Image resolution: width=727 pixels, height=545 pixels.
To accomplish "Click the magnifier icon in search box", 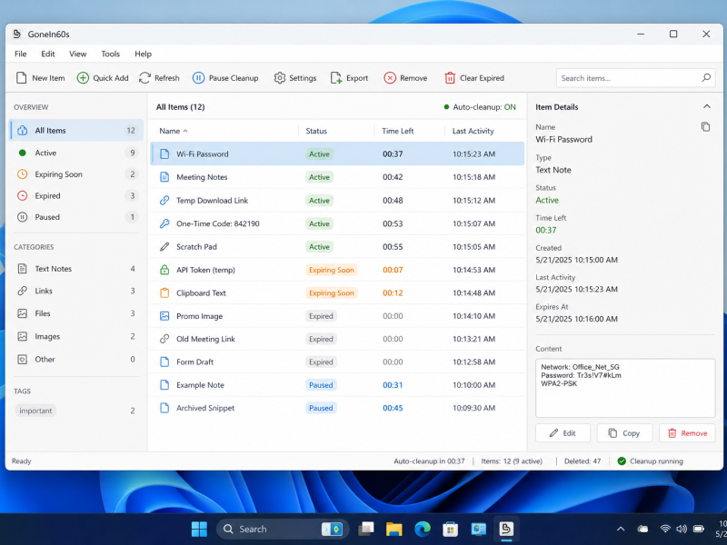I will (x=706, y=77).
